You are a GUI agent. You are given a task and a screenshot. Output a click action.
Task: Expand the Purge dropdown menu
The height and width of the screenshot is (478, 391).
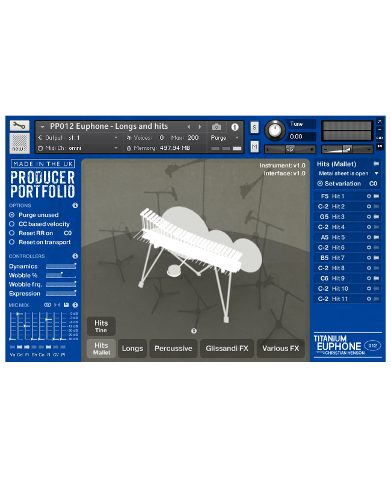coord(226,138)
